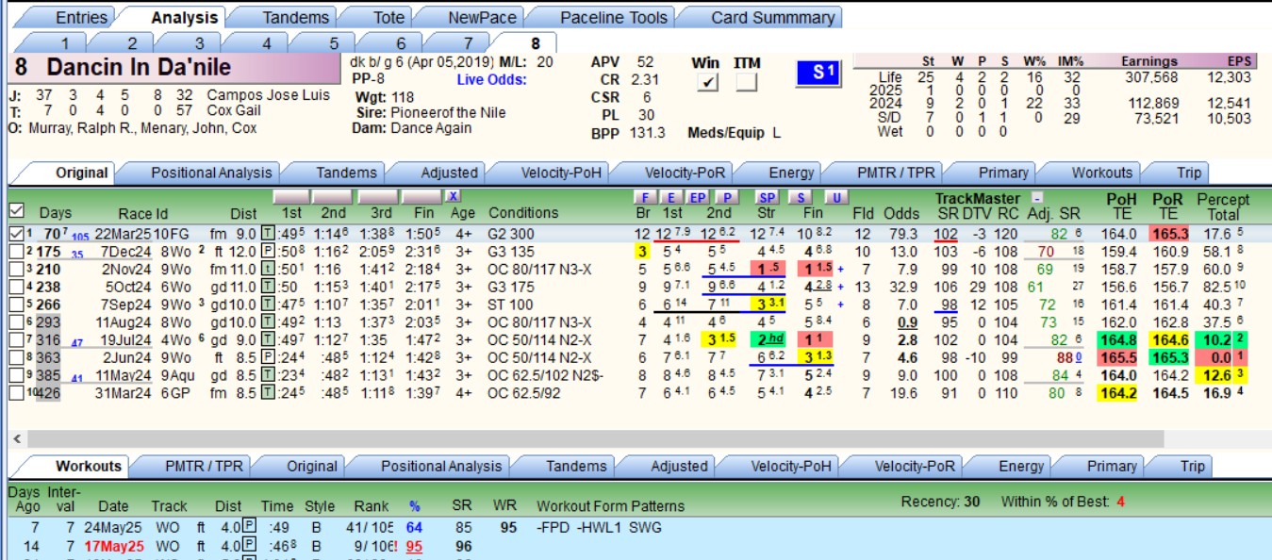Click the red 165.3 PoR TE cell
The width and height of the screenshot is (1272, 560).
(1170, 234)
